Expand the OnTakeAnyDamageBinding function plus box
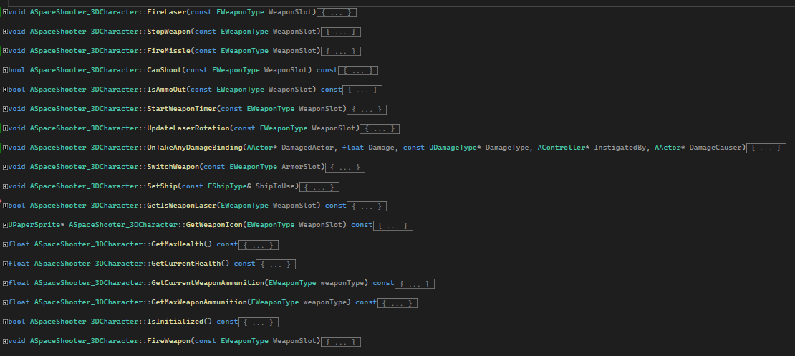 coord(5,148)
